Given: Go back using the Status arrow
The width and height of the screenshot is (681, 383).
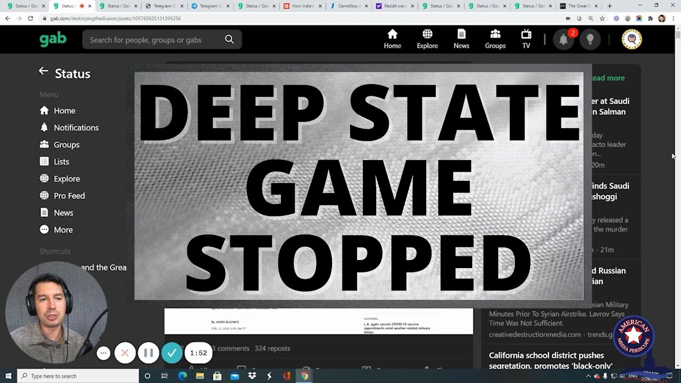Looking at the screenshot, I should [44, 71].
